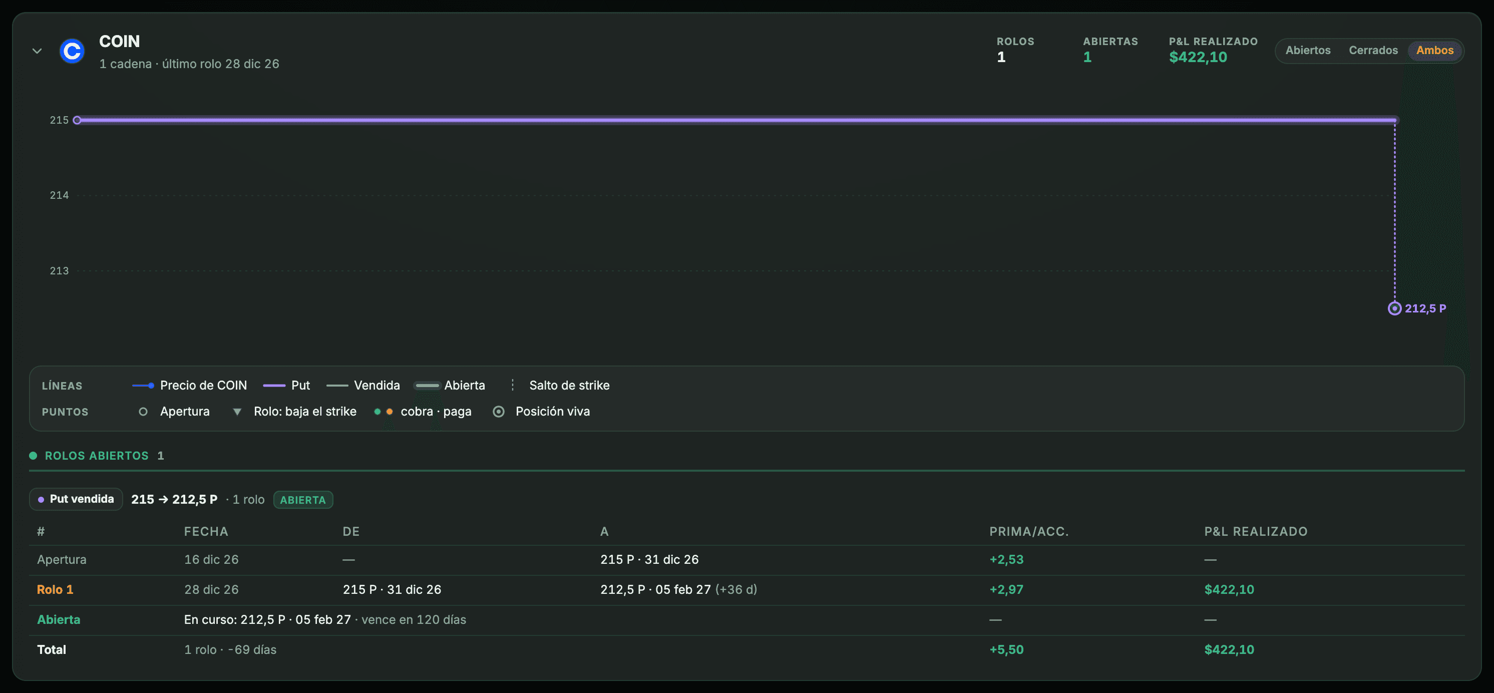Click the COIN ticker title
Screen dimensions: 1494x693
[x=120, y=41]
